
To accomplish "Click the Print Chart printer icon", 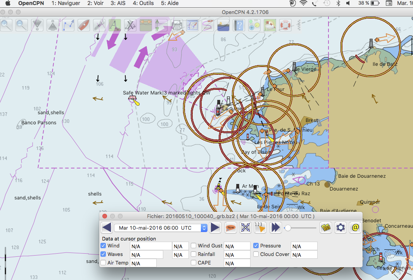I will pyautogui.click(x=177, y=25).
